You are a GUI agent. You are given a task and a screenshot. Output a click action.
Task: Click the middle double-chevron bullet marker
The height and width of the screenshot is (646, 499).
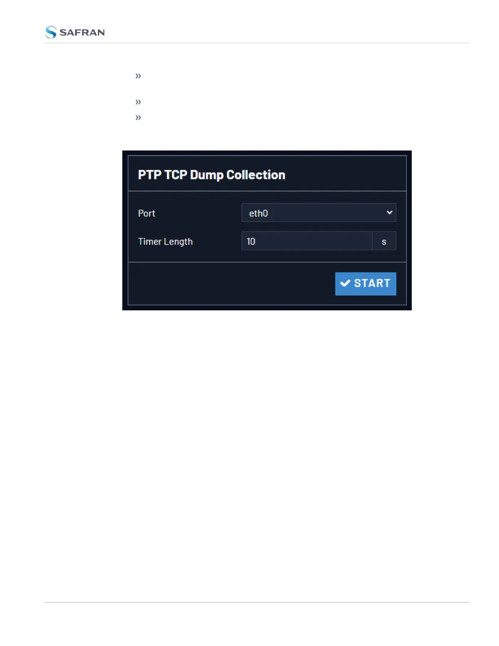point(138,102)
